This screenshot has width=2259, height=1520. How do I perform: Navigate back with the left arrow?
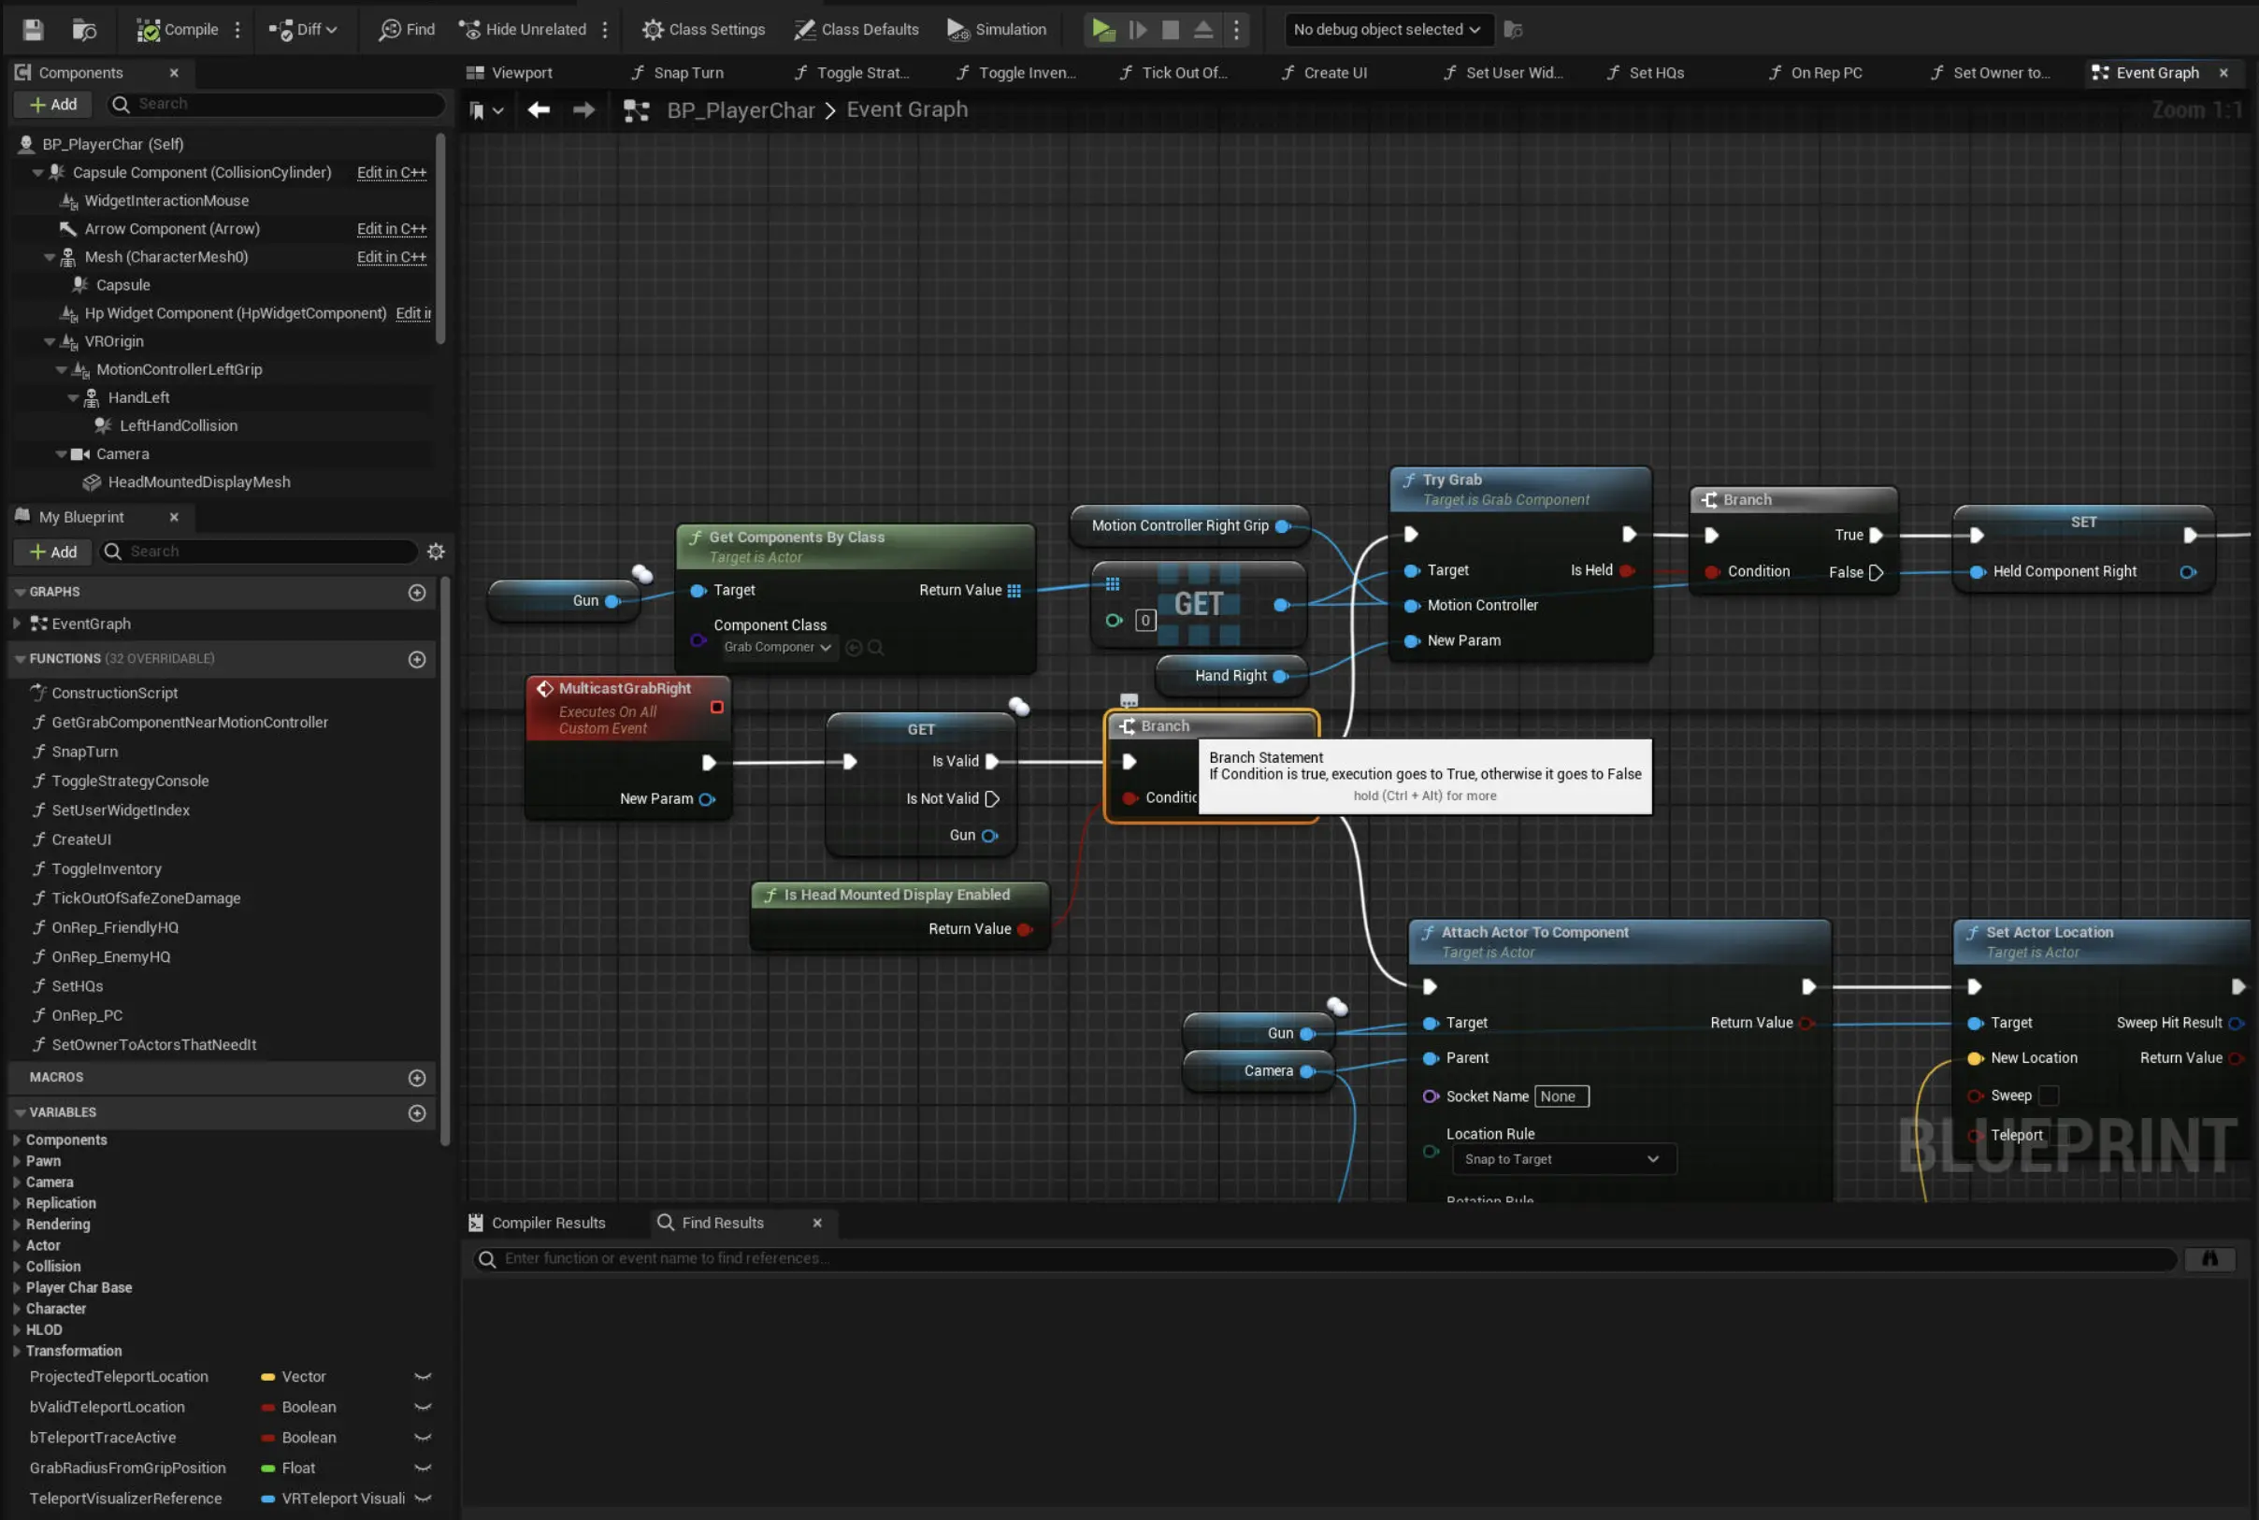[540, 109]
